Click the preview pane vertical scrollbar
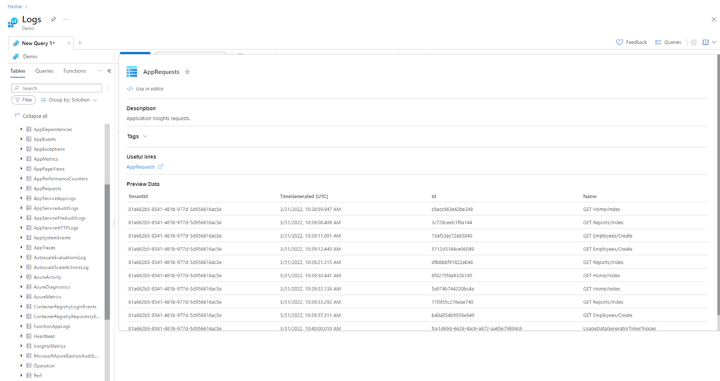 [718, 184]
